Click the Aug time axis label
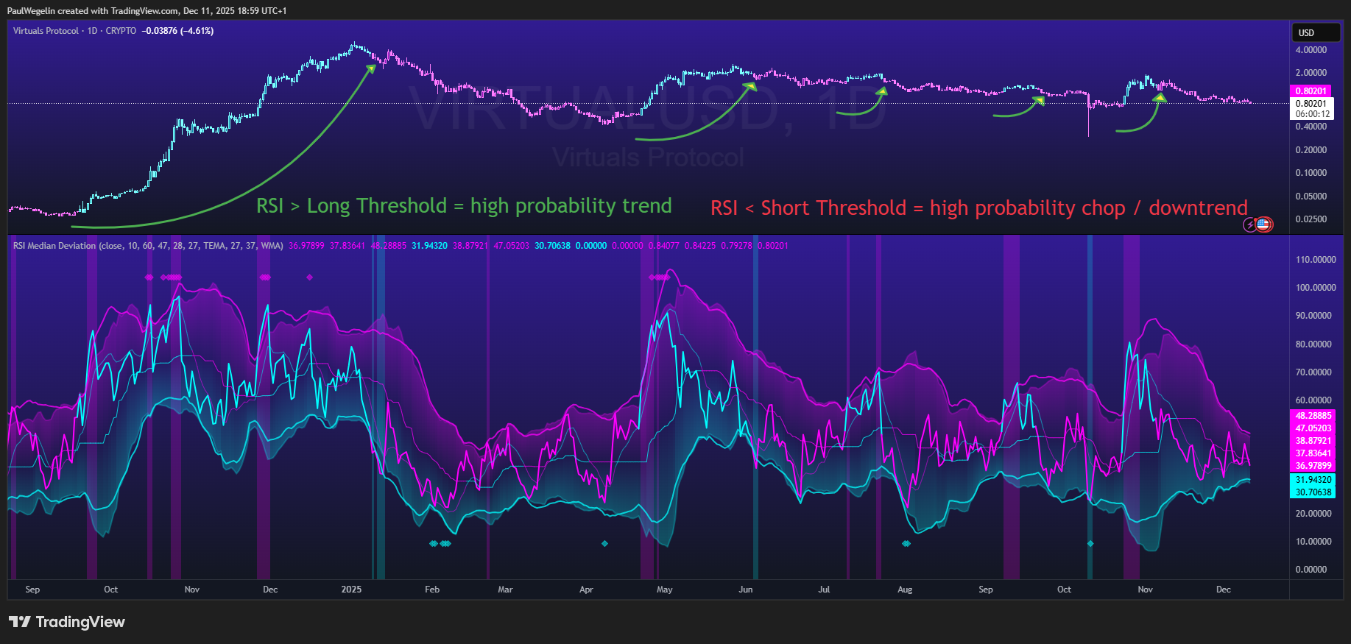The height and width of the screenshot is (644, 1351). click(905, 590)
